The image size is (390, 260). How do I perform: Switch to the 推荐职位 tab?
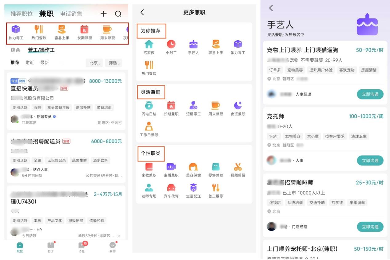(x=22, y=14)
